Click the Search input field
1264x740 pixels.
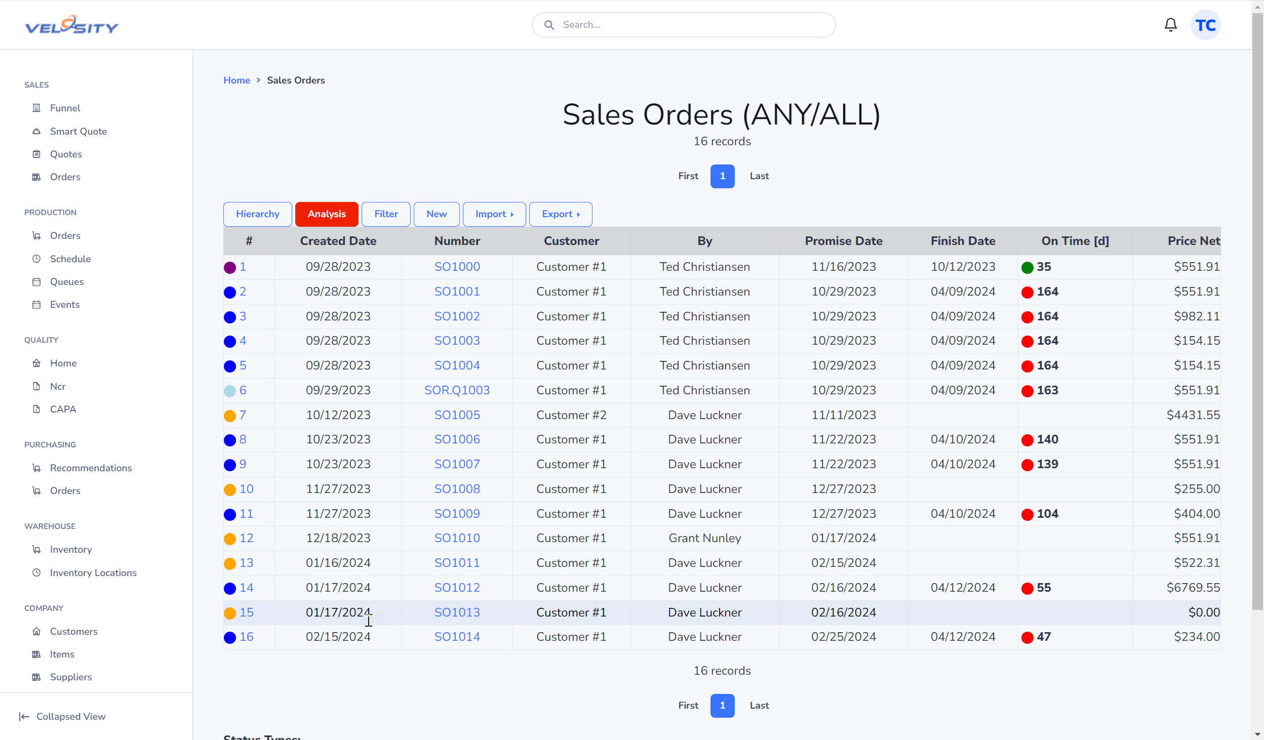pyautogui.click(x=684, y=25)
